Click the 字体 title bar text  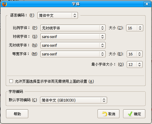[x=76, y=4]
